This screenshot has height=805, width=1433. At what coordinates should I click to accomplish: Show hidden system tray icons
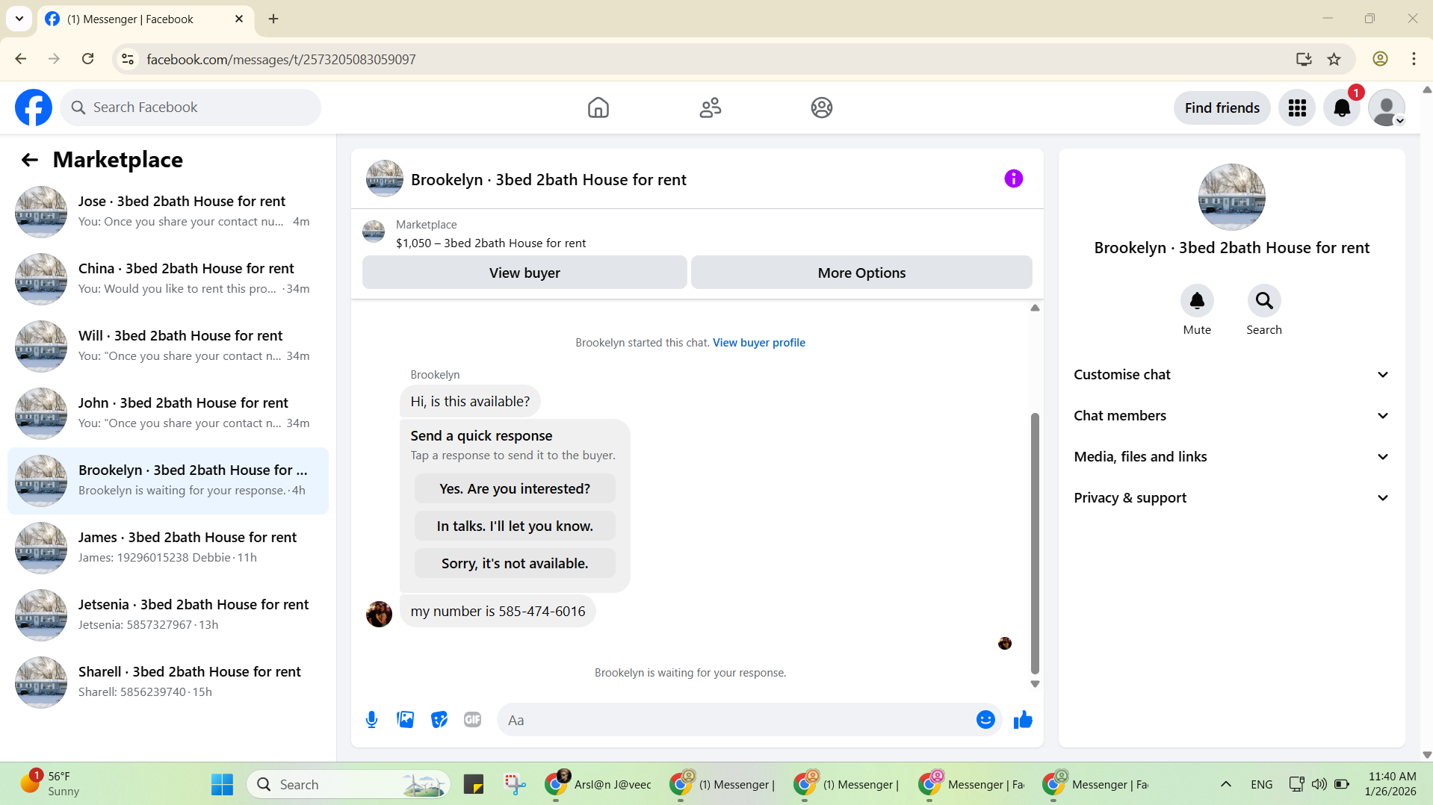(1226, 784)
